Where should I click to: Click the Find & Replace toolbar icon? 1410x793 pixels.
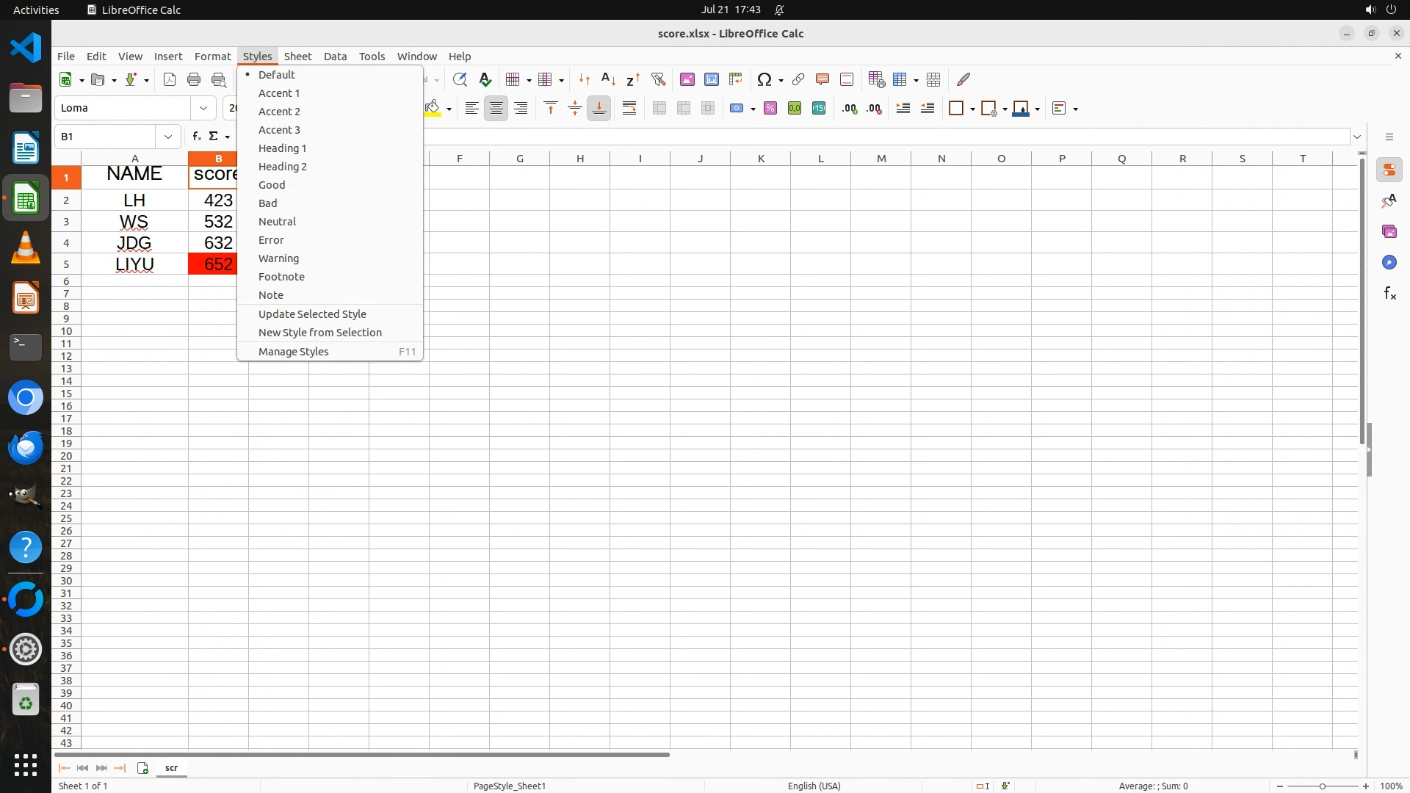click(460, 79)
